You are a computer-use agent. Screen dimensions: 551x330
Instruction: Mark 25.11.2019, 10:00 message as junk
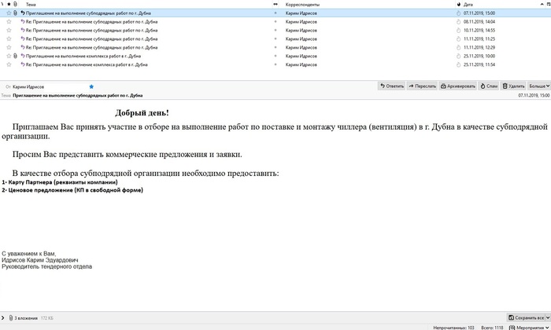point(458,56)
